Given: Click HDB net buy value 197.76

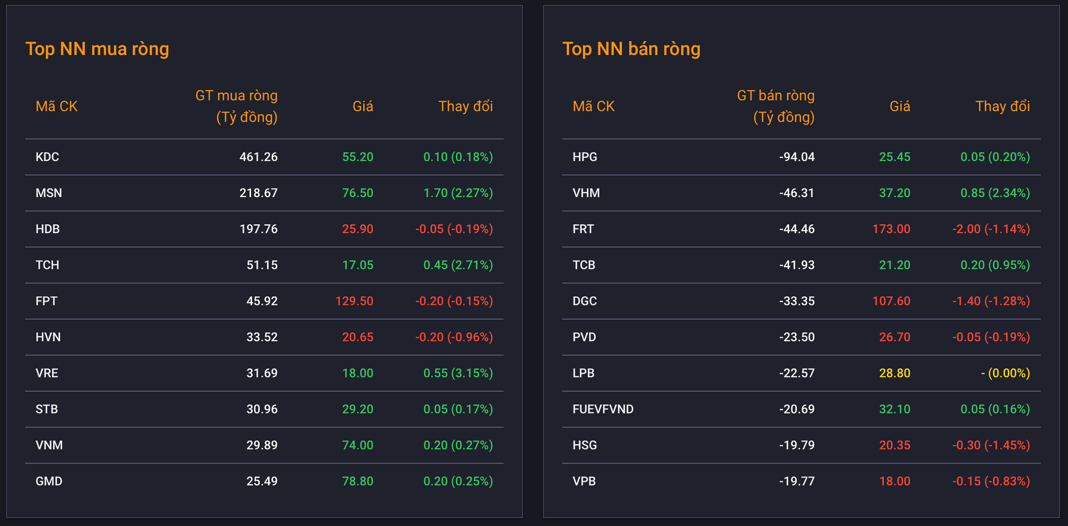Looking at the screenshot, I should point(259,229).
